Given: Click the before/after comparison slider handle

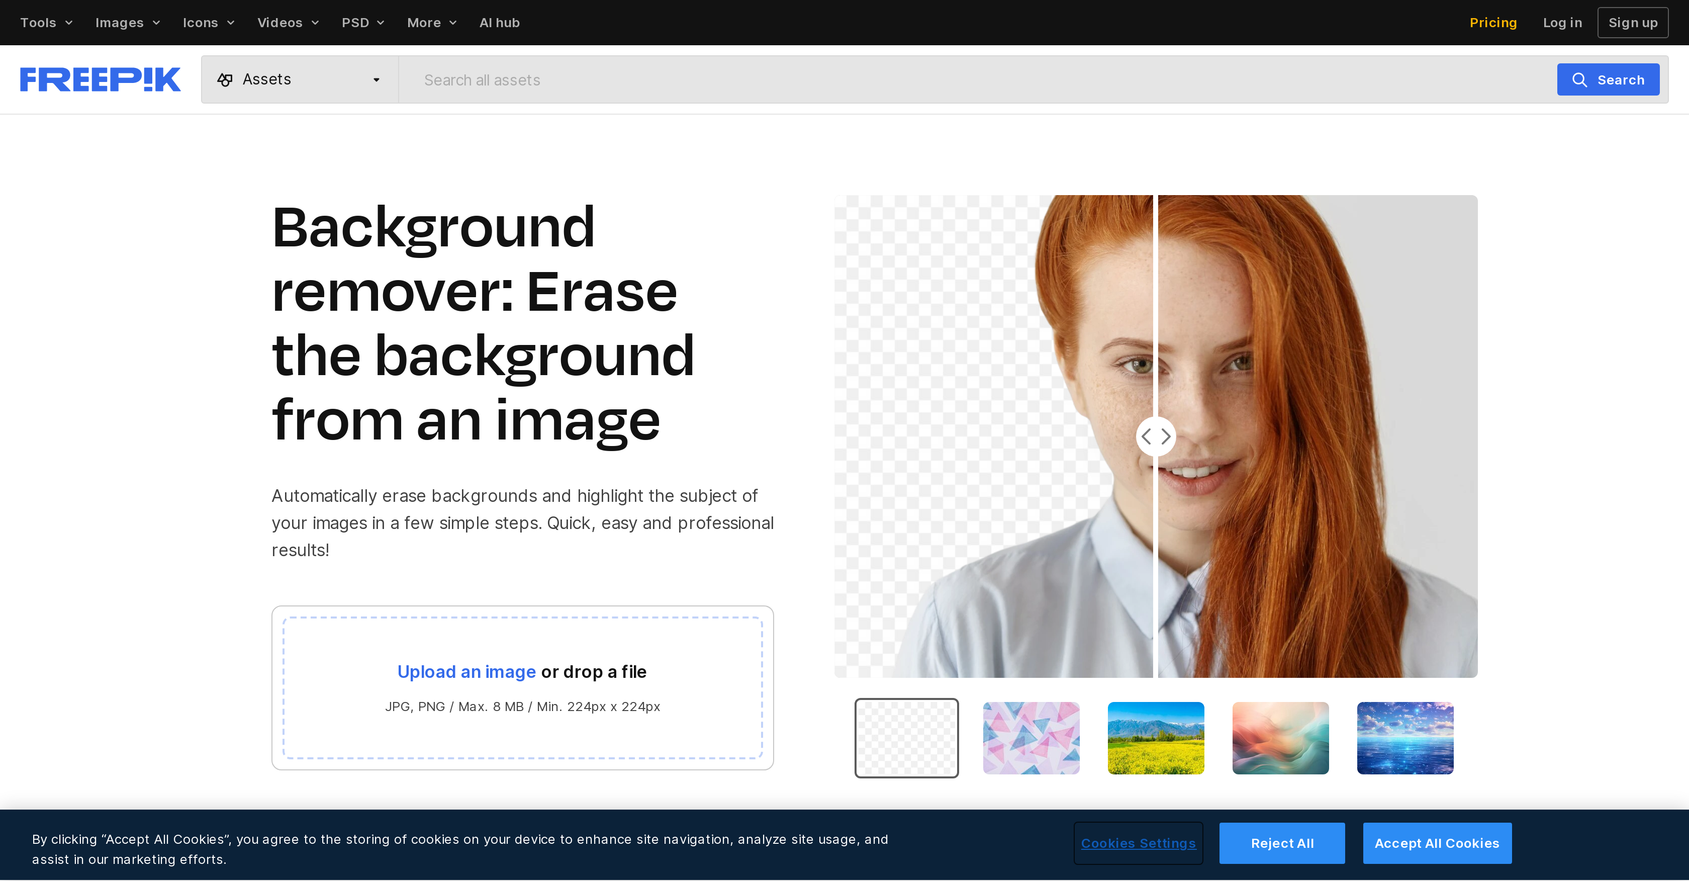Looking at the screenshot, I should [x=1155, y=436].
